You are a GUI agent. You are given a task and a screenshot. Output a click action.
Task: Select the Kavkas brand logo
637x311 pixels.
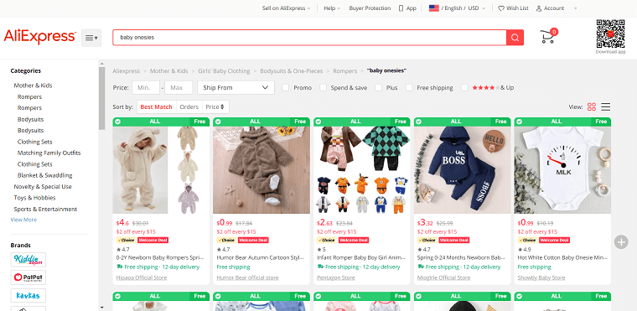(x=28, y=296)
